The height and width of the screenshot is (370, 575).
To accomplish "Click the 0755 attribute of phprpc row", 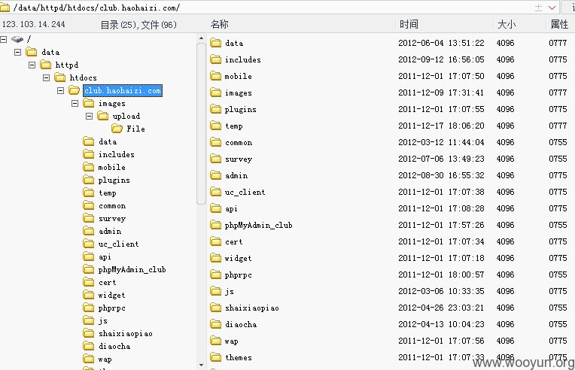I will [x=558, y=274].
